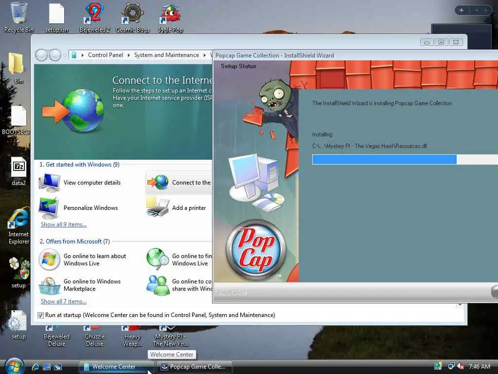Click Control Panel in address bar
The image size is (498, 374).
point(106,55)
